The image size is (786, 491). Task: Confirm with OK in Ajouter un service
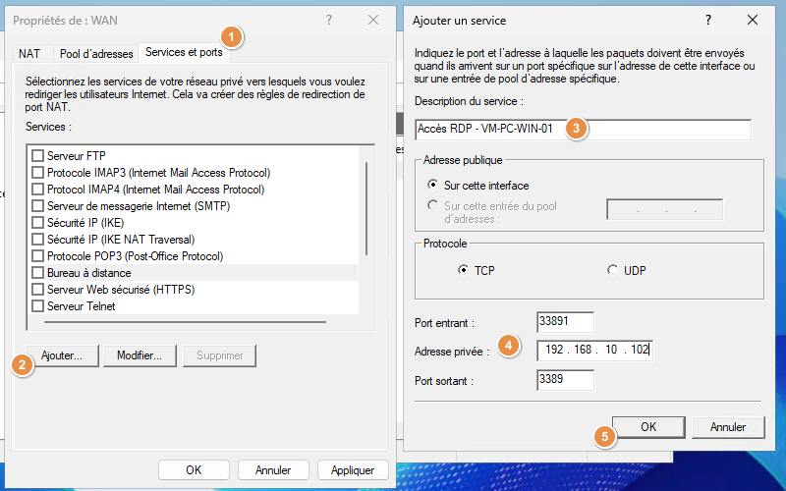pyautogui.click(x=648, y=427)
